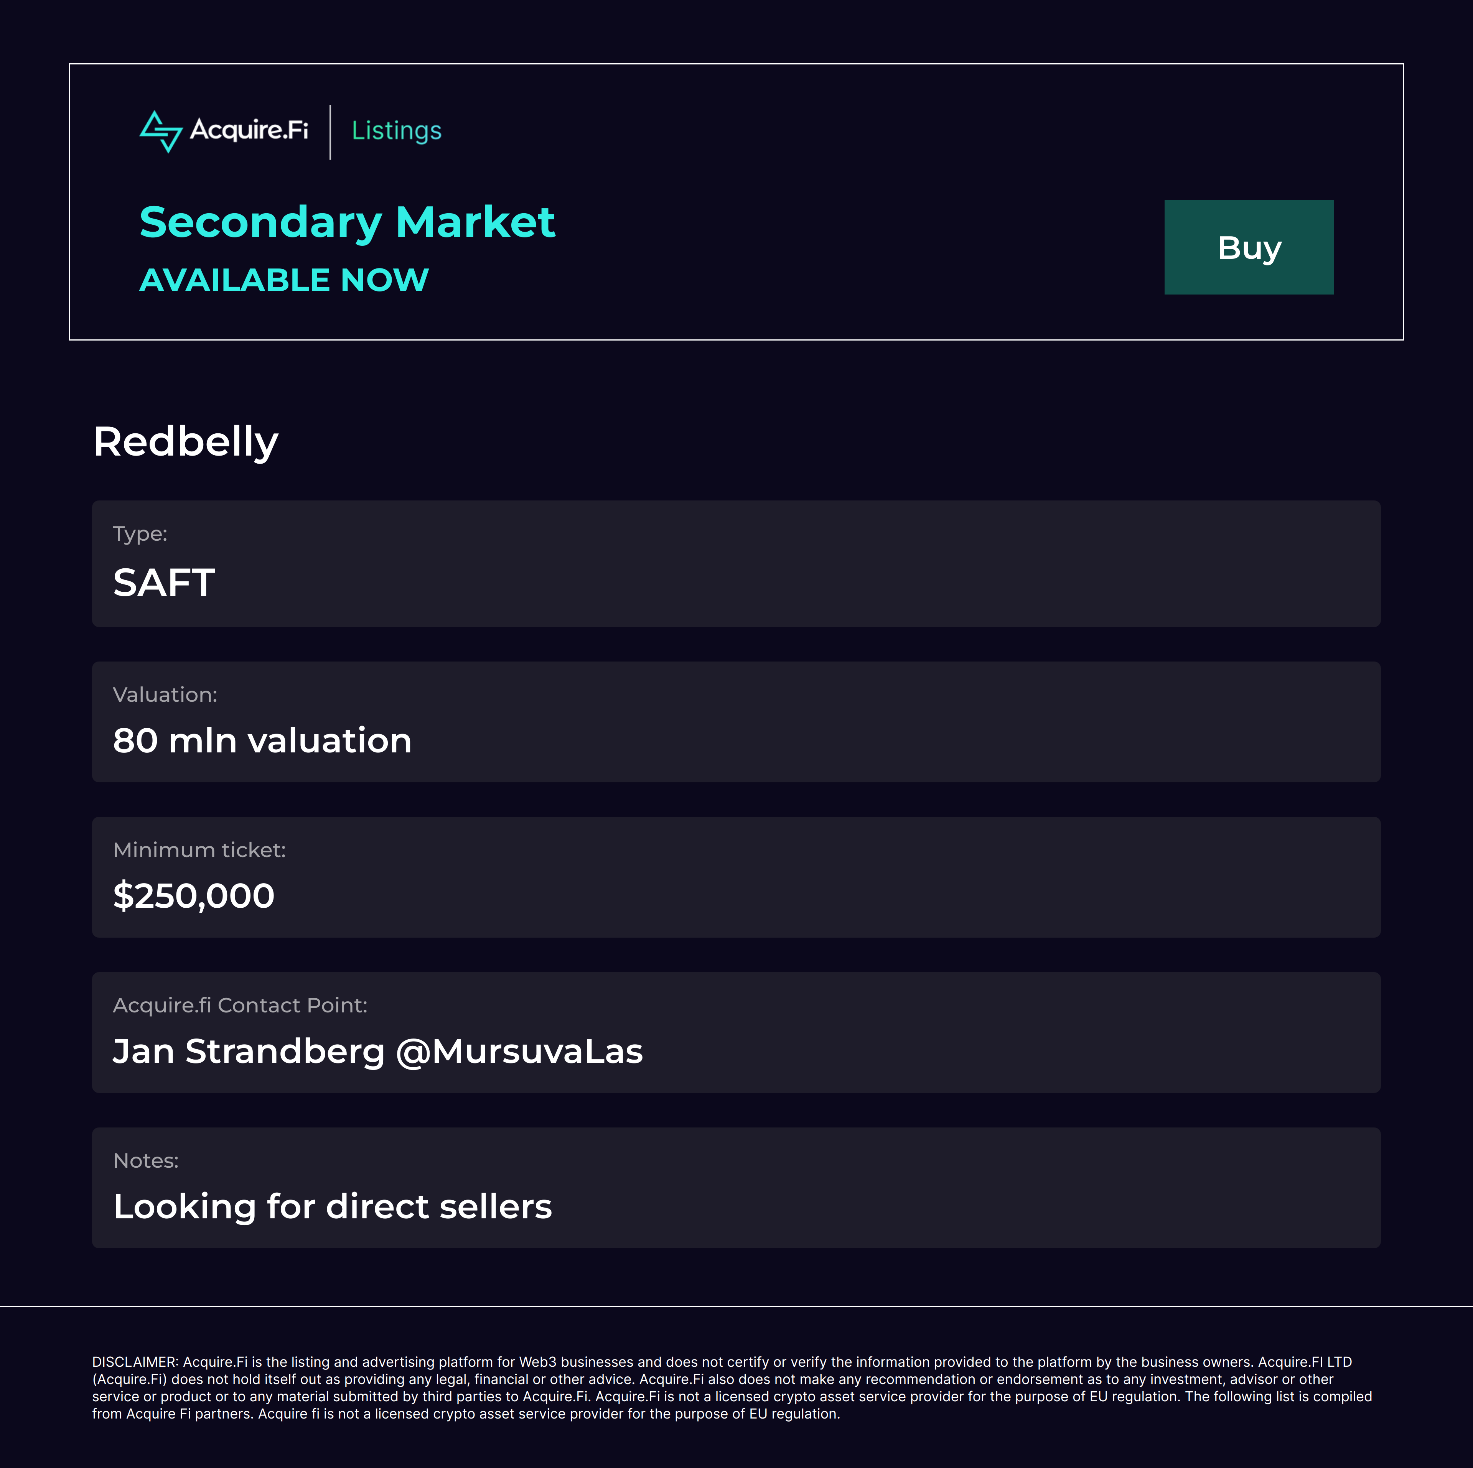Click the vertical divider beside Listings
1473x1468 pixels.
330,132
